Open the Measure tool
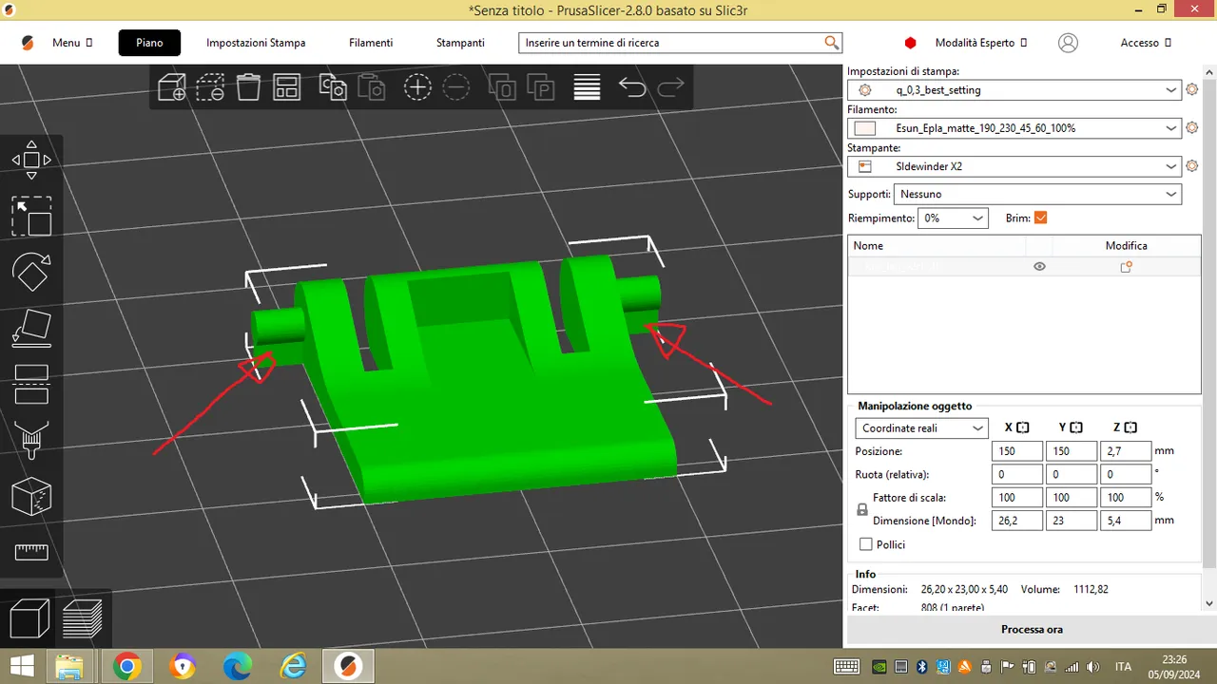This screenshot has height=684, width=1217. click(x=31, y=552)
